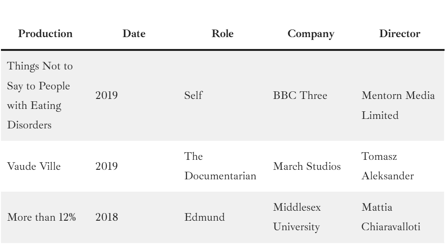
Task: Click the Vaude Ville production cell
Action: tap(32, 167)
